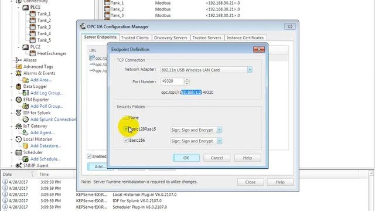The height and width of the screenshot is (211, 375).
Task: Click the Tank_1 tag group icon in tree
Action: pos(33,14)
